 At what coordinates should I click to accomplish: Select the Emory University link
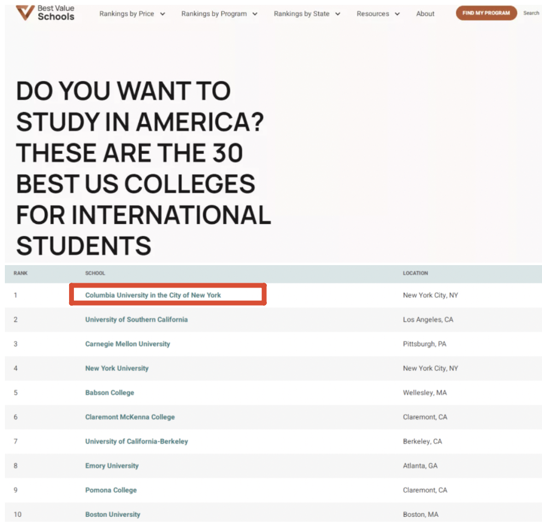112,466
